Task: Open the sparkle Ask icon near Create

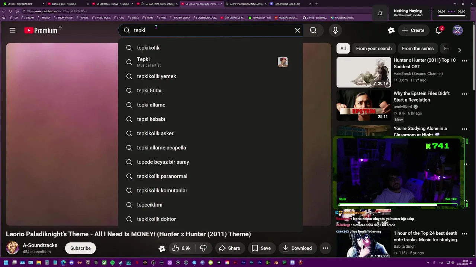Action: (x=391, y=30)
